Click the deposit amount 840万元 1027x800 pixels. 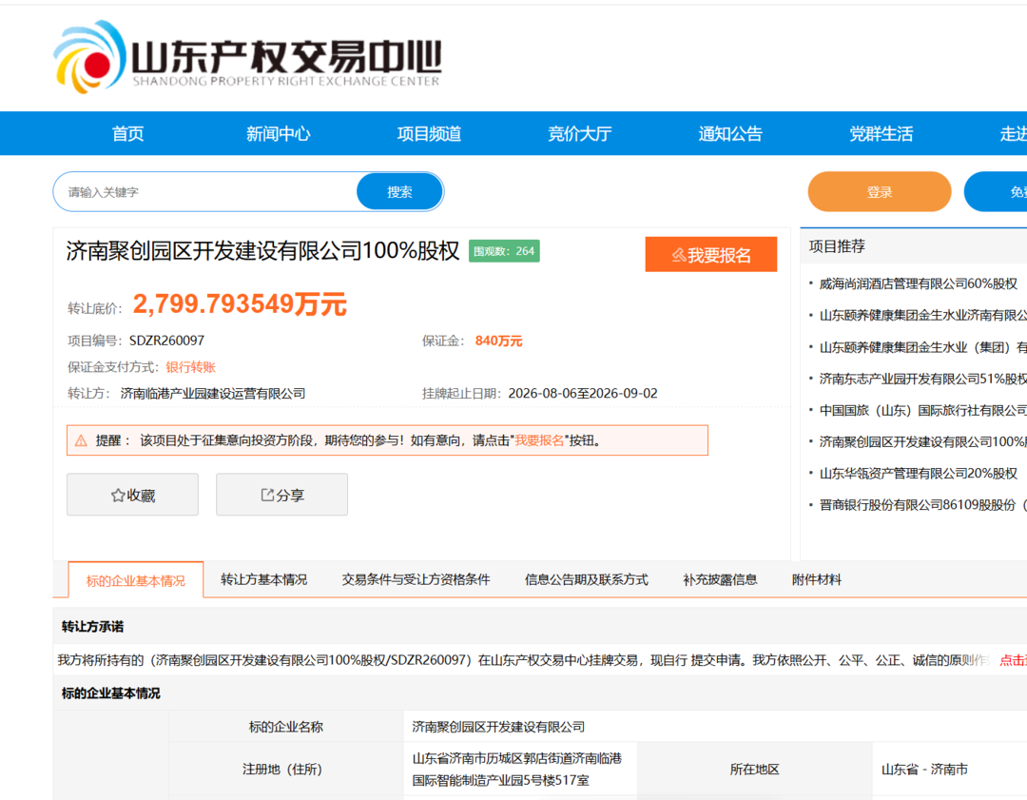tap(498, 341)
